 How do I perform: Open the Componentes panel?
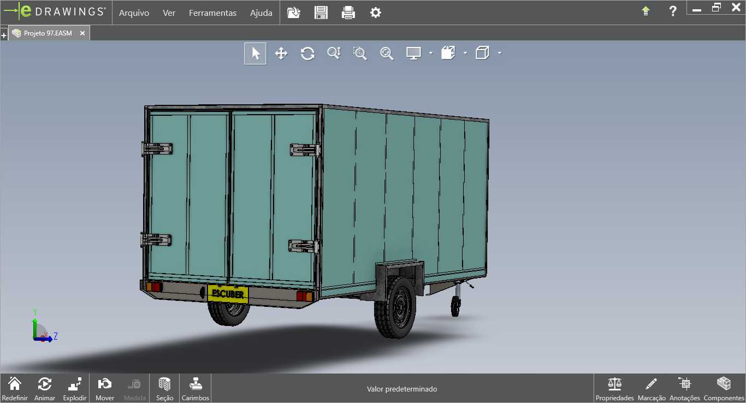(724, 388)
